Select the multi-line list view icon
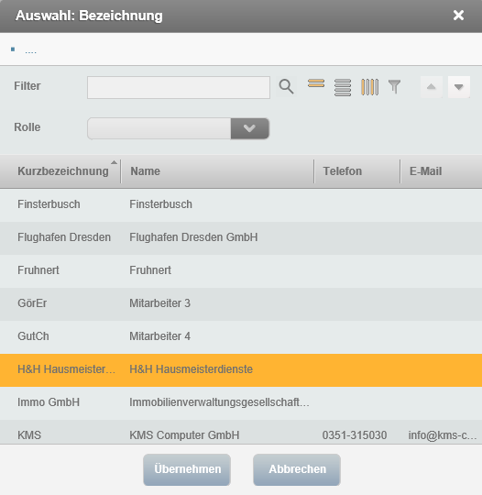This screenshot has width=482, height=495. point(343,87)
